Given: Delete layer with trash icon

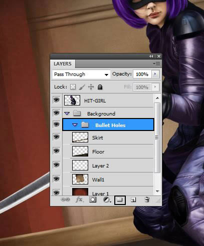Looking at the screenshot, I should click(x=147, y=199).
